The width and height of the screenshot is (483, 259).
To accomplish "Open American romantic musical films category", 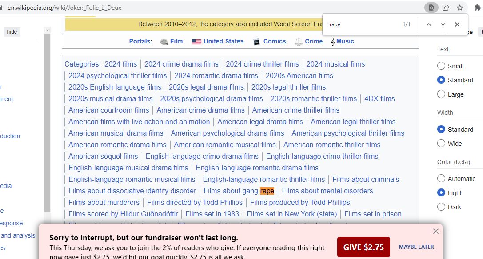I will [224, 145].
